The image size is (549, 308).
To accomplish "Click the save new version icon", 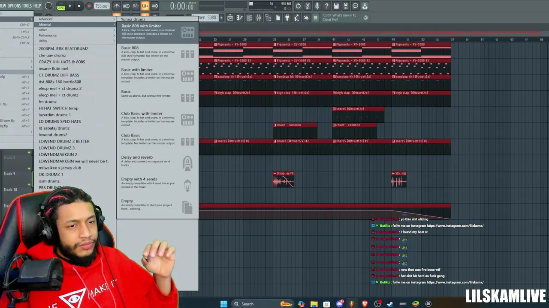I will [x=346, y=6].
